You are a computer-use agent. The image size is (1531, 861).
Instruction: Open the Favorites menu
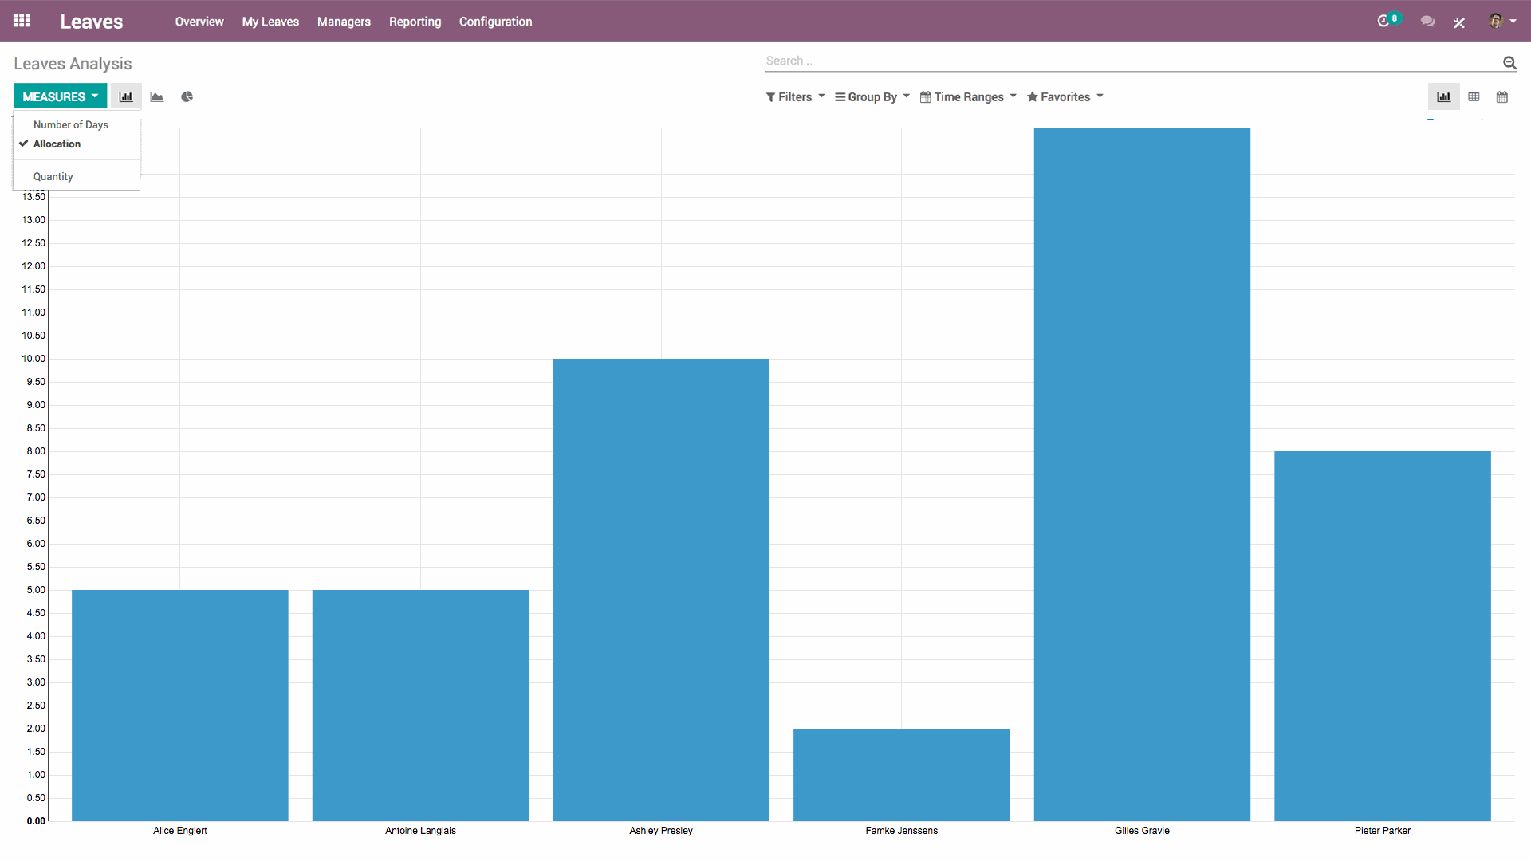[1065, 96]
